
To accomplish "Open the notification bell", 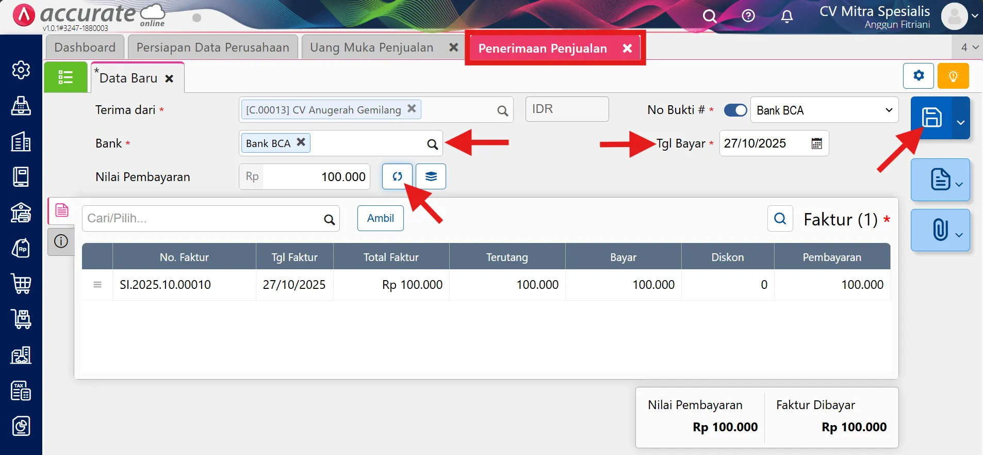I will (787, 17).
